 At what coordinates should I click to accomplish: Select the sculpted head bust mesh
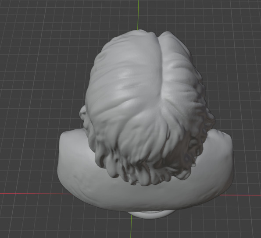pos(145,124)
